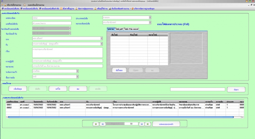Click the การปฏิบัติ column header in the grid

(165, 102)
